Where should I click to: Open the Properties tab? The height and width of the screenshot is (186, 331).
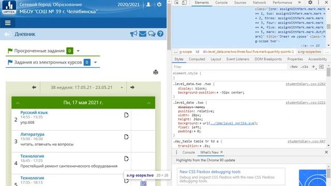(295, 59)
